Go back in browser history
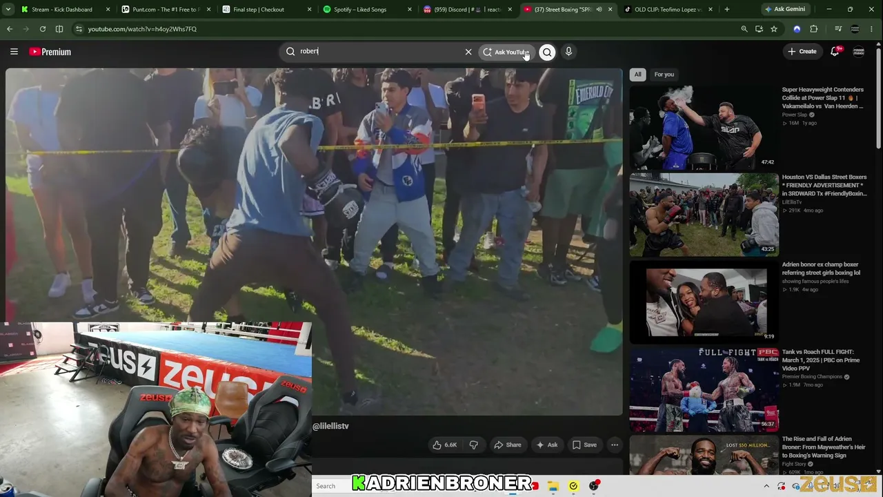The height and width of the screenshot is (497, 883). point(10,29)
